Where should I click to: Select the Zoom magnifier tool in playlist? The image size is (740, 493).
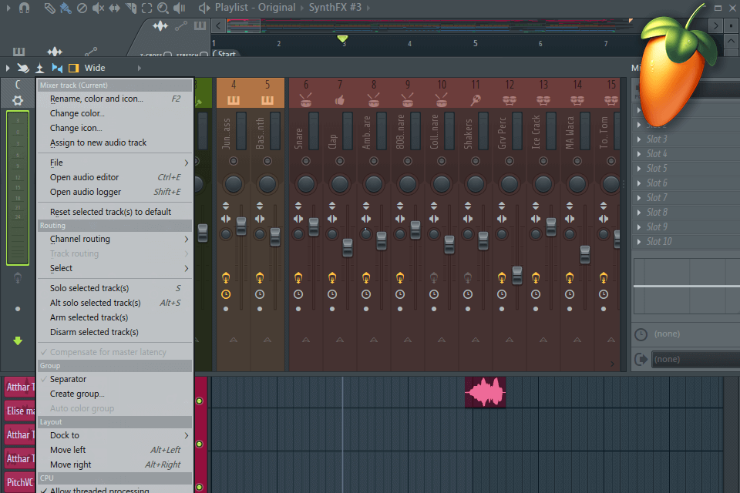163,8
